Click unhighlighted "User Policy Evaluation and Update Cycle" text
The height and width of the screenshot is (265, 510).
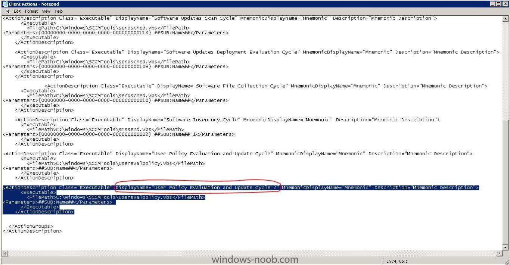pyautogui.click(x=212, y=154)
